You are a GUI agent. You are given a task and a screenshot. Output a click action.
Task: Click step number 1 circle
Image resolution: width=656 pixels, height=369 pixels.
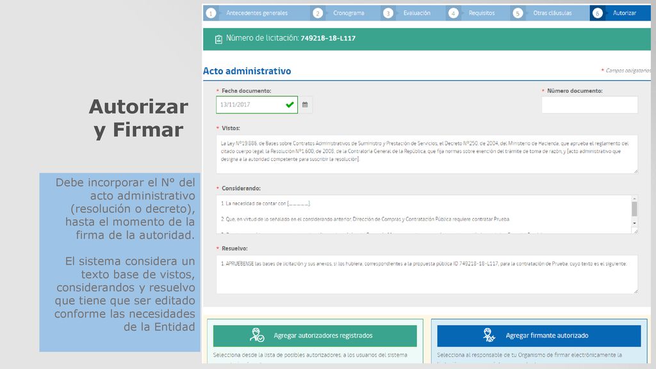tap(211, 13)
